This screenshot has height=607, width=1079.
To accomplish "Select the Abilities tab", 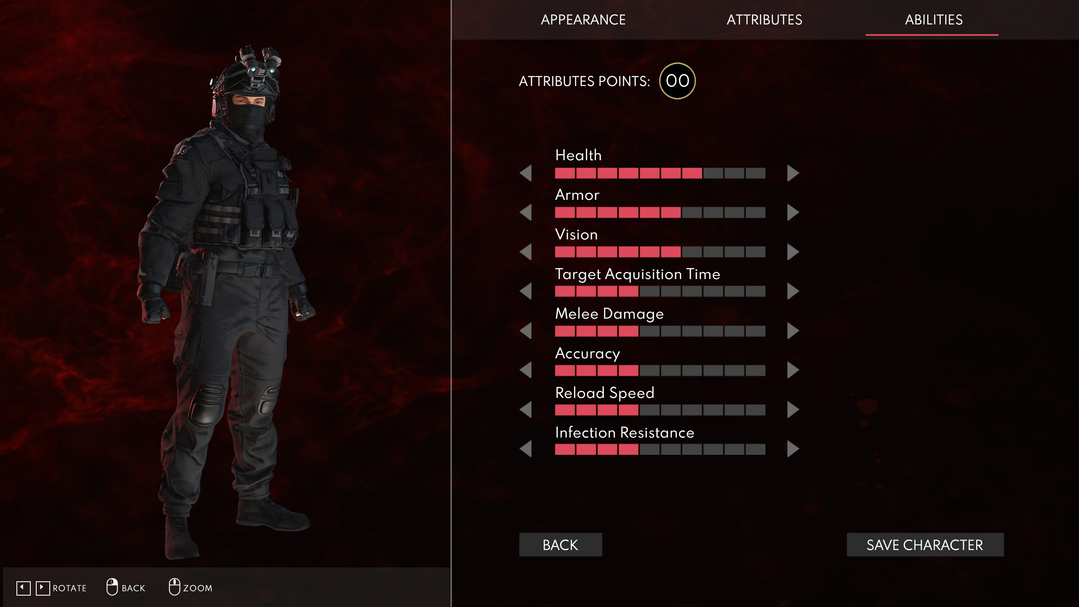I will click(x=934, y=20).
